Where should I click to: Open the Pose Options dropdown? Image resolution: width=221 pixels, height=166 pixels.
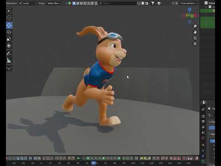point(189,3)
